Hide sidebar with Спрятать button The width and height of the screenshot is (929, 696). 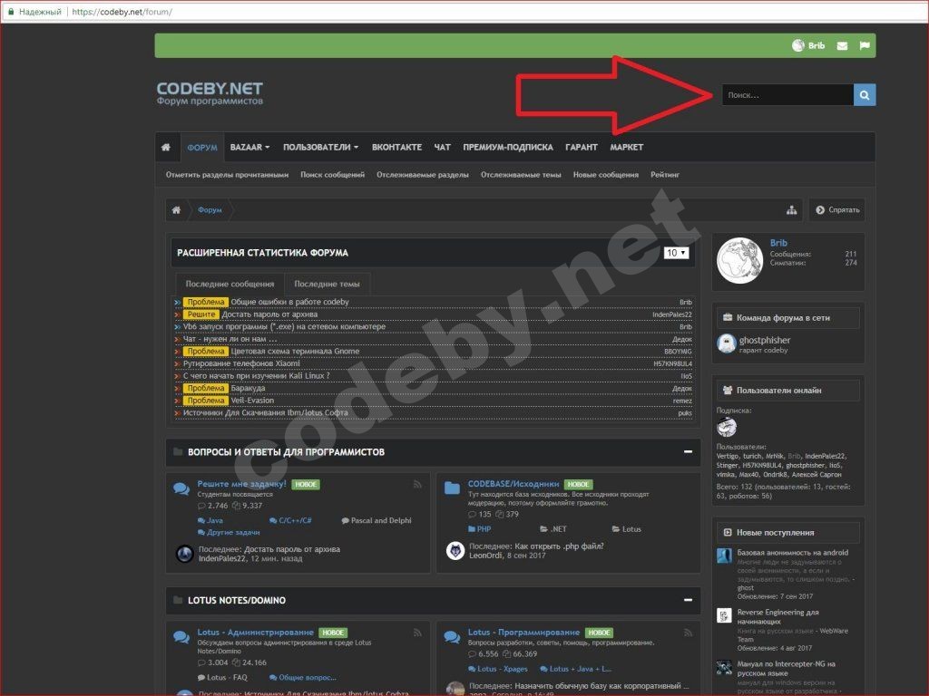[837, 210]
